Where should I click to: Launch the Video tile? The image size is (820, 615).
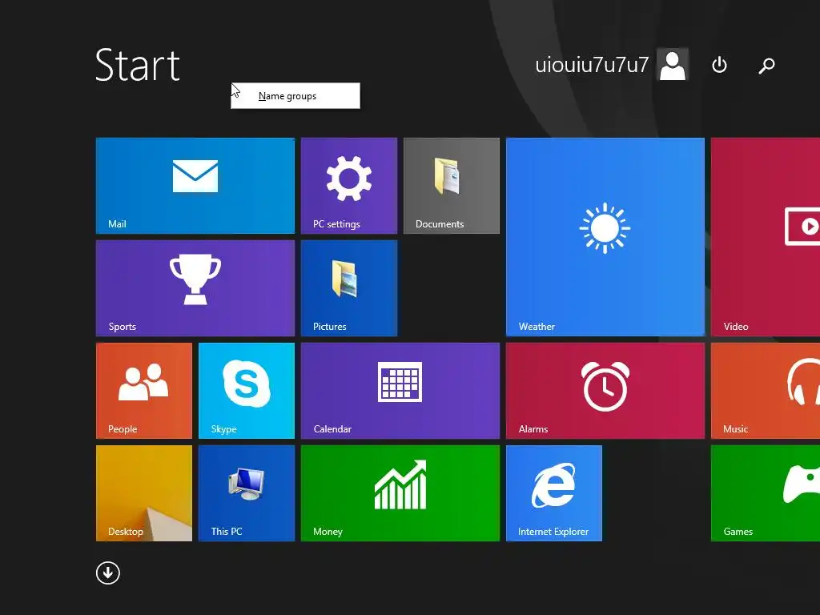click(x=766, y=237)
